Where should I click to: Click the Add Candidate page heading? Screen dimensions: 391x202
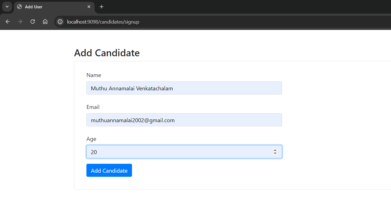[107, 53]
